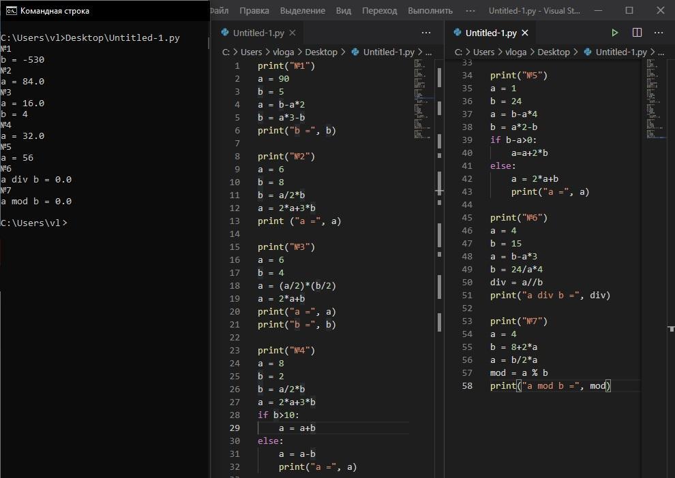This screenshot has width=675, height=478.
Task: Click the split editor right icon
Action: 637,33
